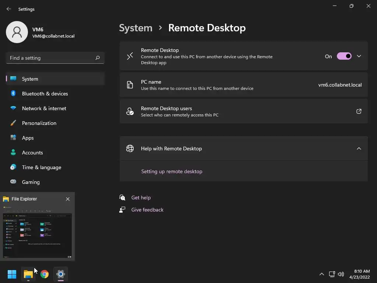Open the File Explorer preview thumbnail
The width and height of the screenshot is (377, 283).
[37, 235]
